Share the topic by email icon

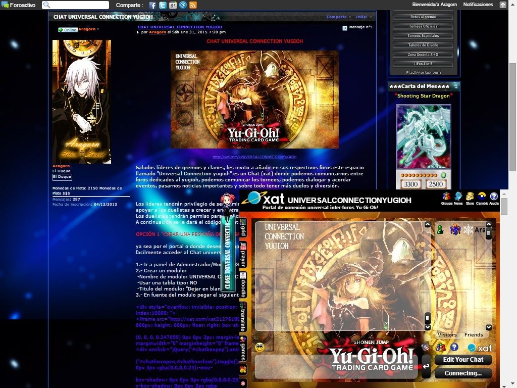[183, 5]
